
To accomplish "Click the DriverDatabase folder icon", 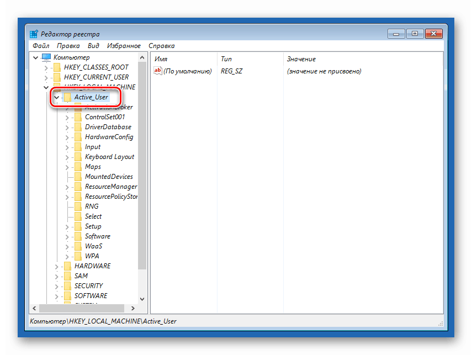I will click(78, 127).
